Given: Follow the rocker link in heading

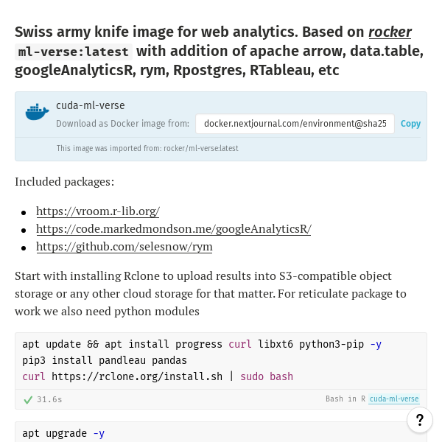Looking at the screenshot, I should pyautogui.click(x=390, y=32).
